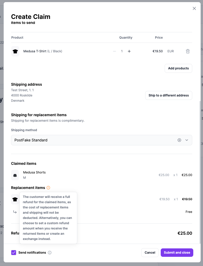Viewport: 203px width, 266px height.
Task: Decrease quantity with the minus icon
Action: pos(114,51)
